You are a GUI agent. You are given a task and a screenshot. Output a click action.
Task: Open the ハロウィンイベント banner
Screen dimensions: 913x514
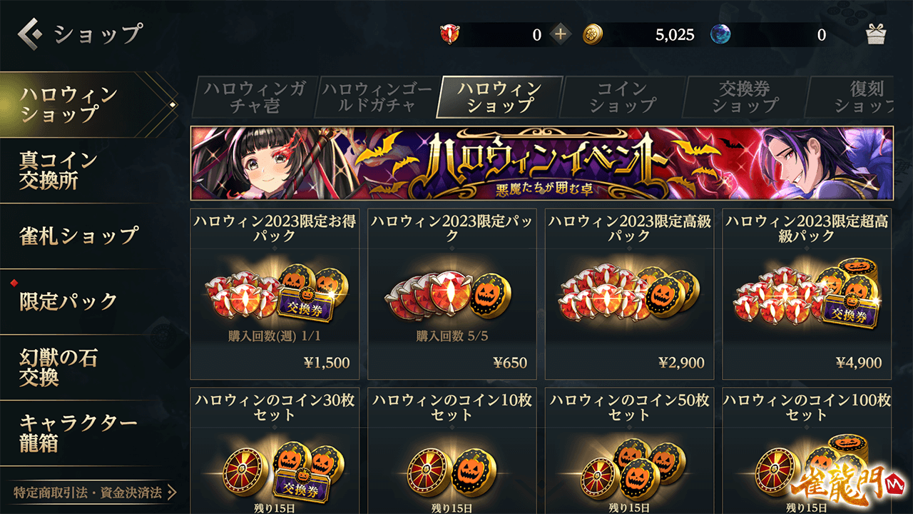pyautogui.click(x=542, y=163)
